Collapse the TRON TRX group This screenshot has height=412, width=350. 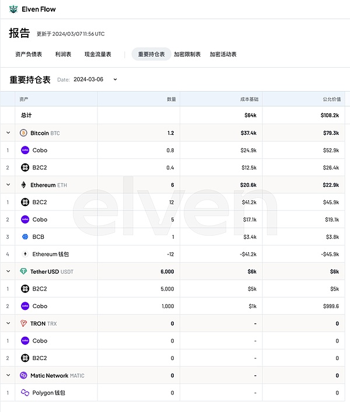coord(8,323)
